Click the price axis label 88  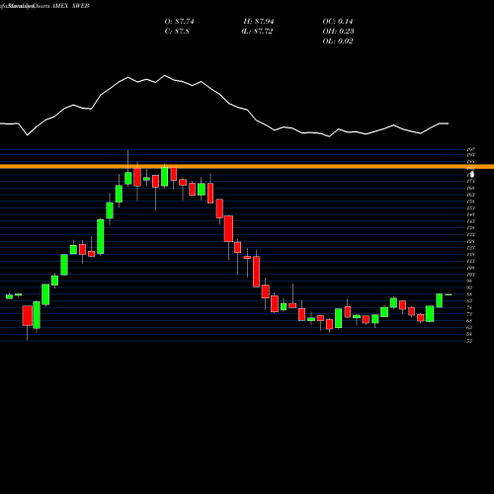point(469,294)
